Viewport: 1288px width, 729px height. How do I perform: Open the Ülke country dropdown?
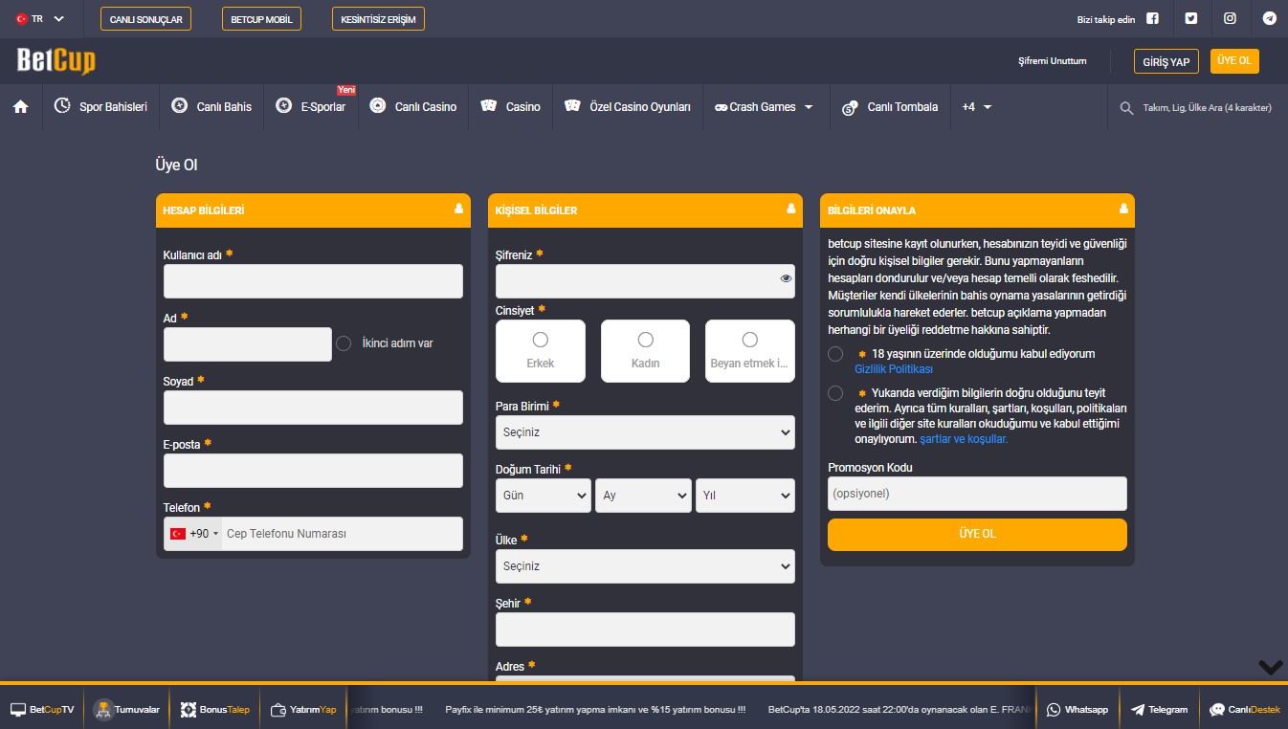point(645,566)
